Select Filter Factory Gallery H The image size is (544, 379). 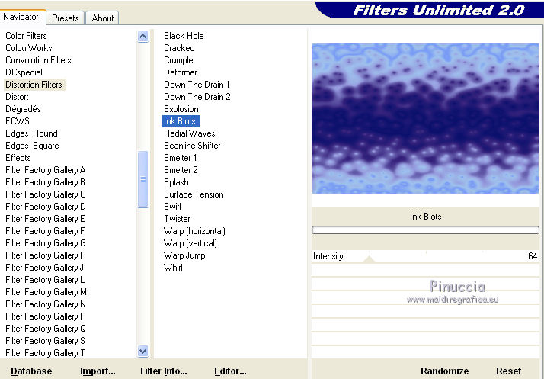46,255
